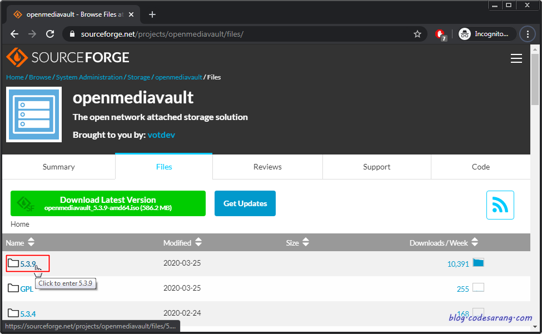
Task: Reload the page with the refresh icon
Action: pos(50,34)
